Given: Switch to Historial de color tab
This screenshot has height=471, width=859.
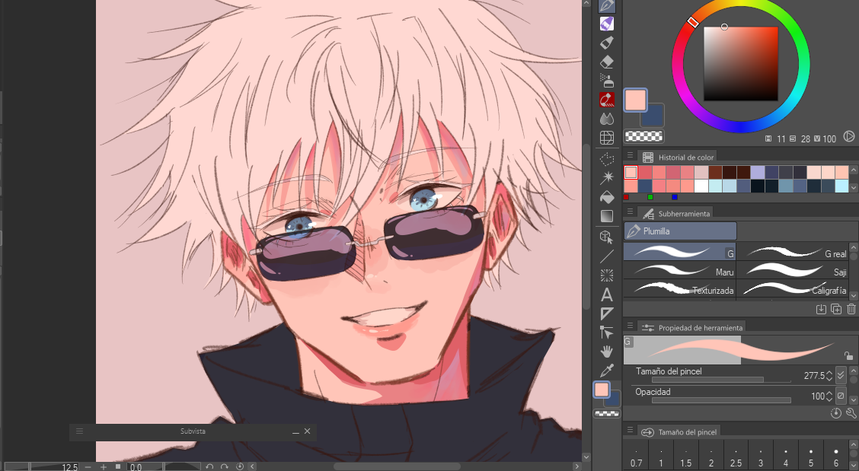Looking at the screenshot, I should (x=679, y=158).
